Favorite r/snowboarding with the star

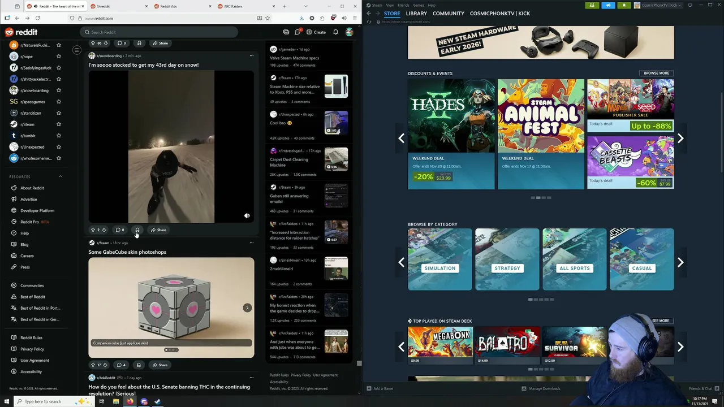click(59, 90)
